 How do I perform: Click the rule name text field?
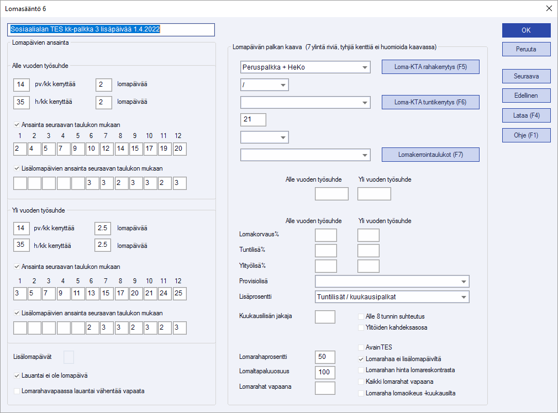pos(111,30)
